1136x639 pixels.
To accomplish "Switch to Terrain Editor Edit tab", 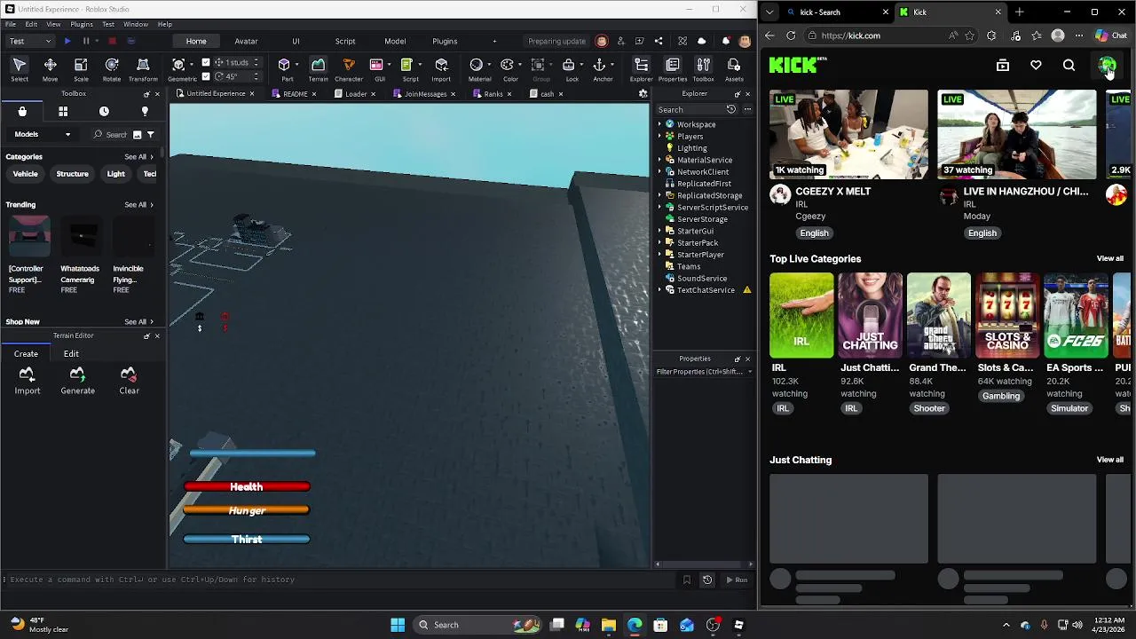I will 71,353.
